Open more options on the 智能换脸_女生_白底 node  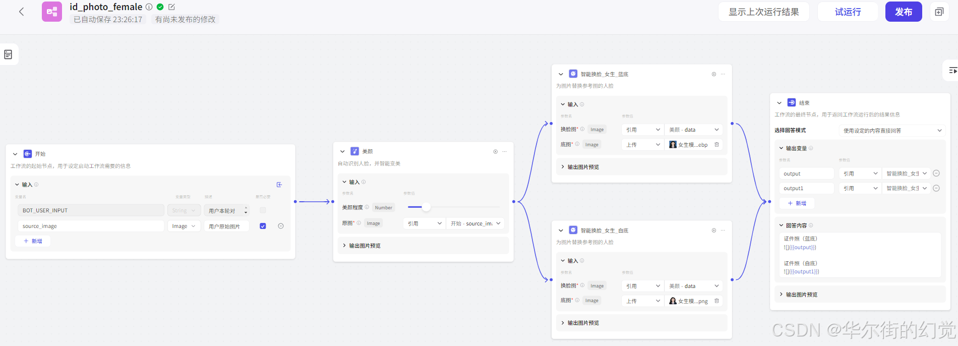click(x=723, y=230)
